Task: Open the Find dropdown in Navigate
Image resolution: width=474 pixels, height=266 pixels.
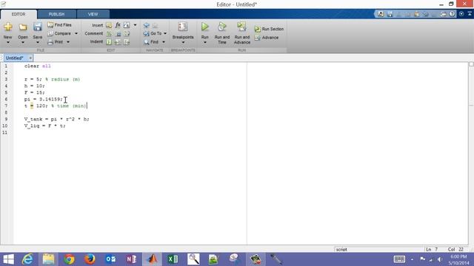Action: pos(155,42)
